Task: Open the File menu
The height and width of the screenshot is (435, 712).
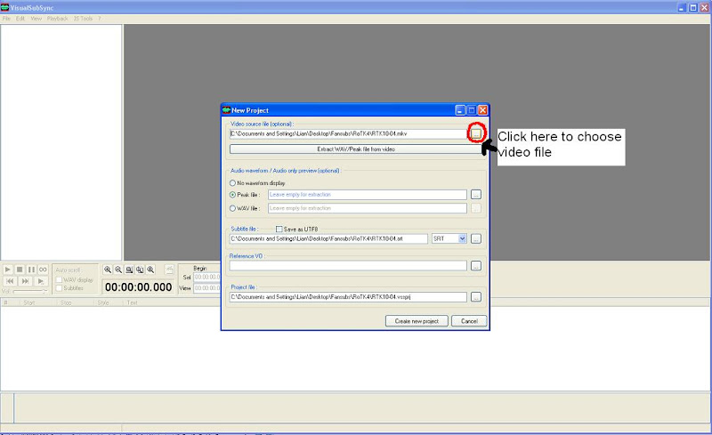Action: coord(6,19)
